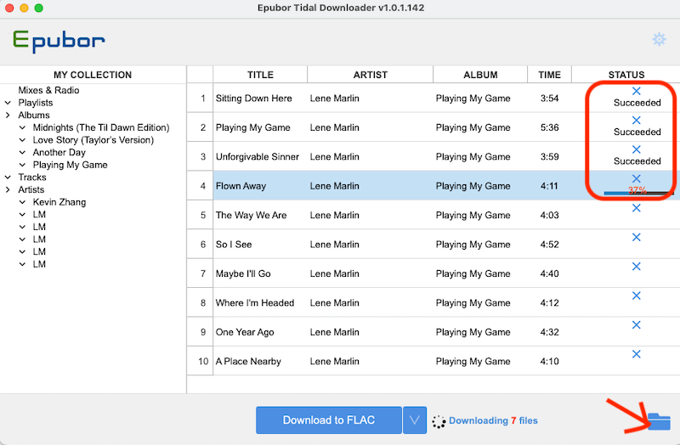This screenshot has height=445, width=680.
Task: Open the output folder icon
Action: point(659,421)
